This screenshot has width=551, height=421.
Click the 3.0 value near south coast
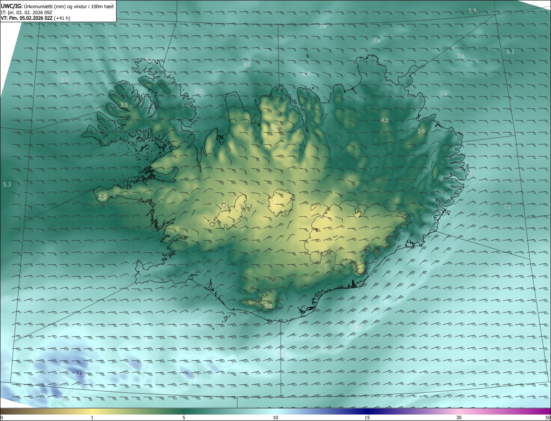coord(268,306)
